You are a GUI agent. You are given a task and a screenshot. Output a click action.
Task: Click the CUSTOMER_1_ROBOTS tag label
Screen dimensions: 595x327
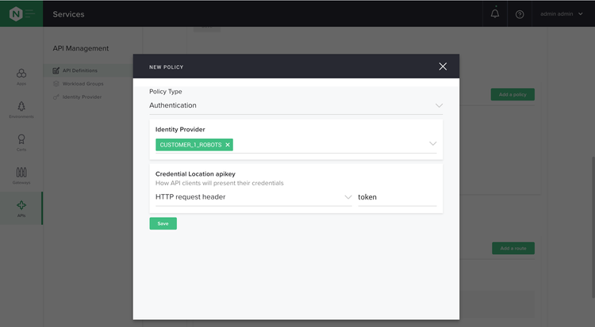pos(190,145)
